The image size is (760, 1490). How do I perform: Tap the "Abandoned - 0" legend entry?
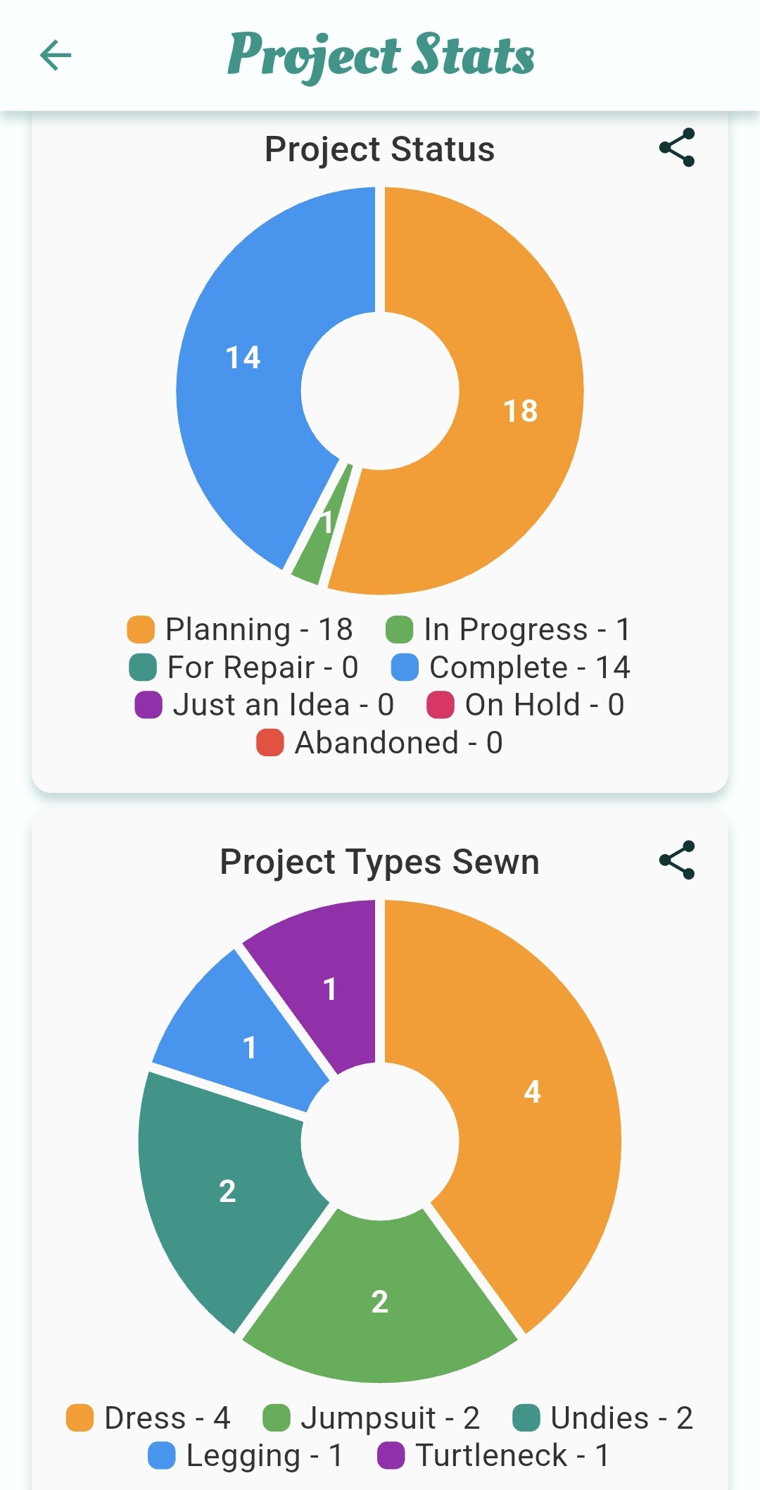tap(380, 743)
